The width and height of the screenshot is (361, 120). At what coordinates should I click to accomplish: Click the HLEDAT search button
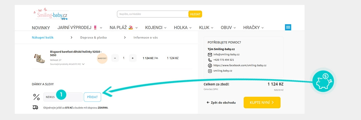(x=195, y=14)
